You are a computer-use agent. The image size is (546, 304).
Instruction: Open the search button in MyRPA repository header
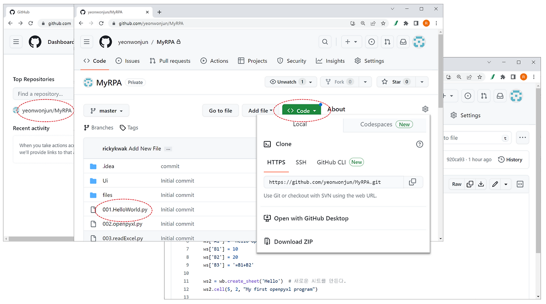(325, 42)
